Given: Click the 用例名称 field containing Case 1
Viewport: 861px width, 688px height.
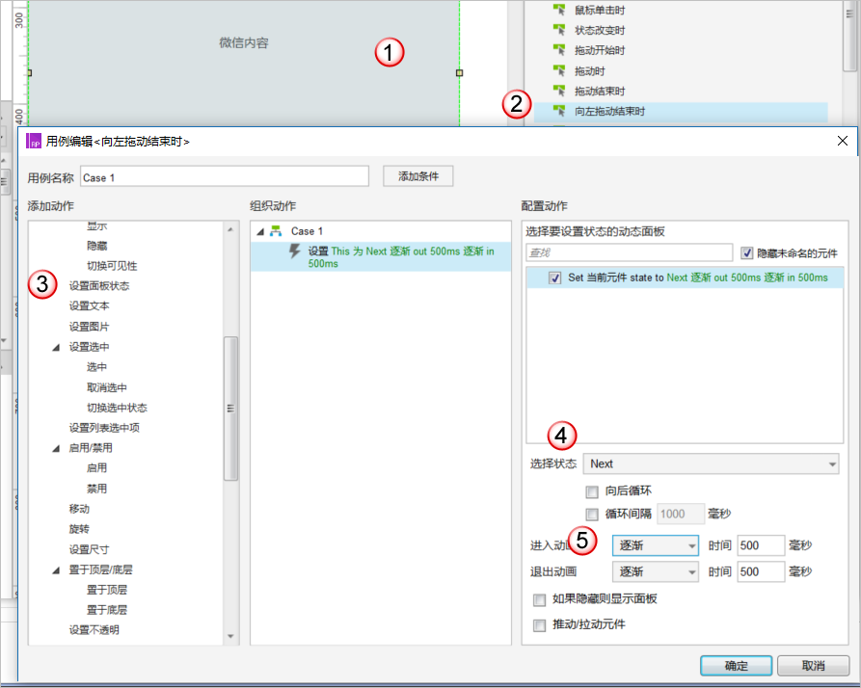Looking at the screenshot, I should coord(225,176).
